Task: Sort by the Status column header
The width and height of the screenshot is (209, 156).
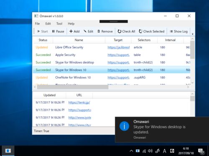Action: [x=43, y=40]
